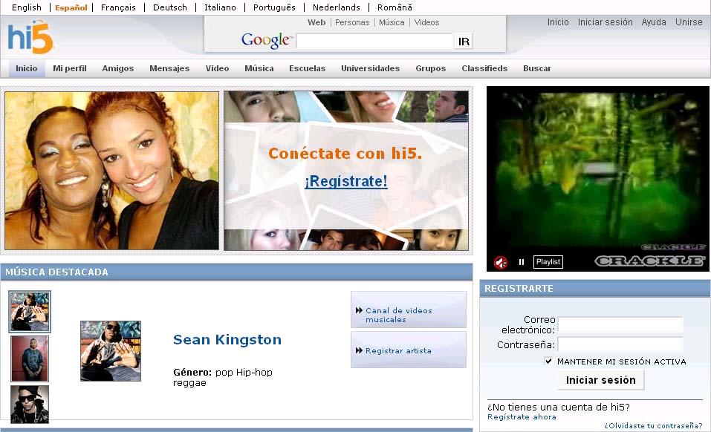Screen dimensions: 711x432
Task: Select the artist thumbnail wearing sunglasses and a cap
Action: (x=30, y=405)
